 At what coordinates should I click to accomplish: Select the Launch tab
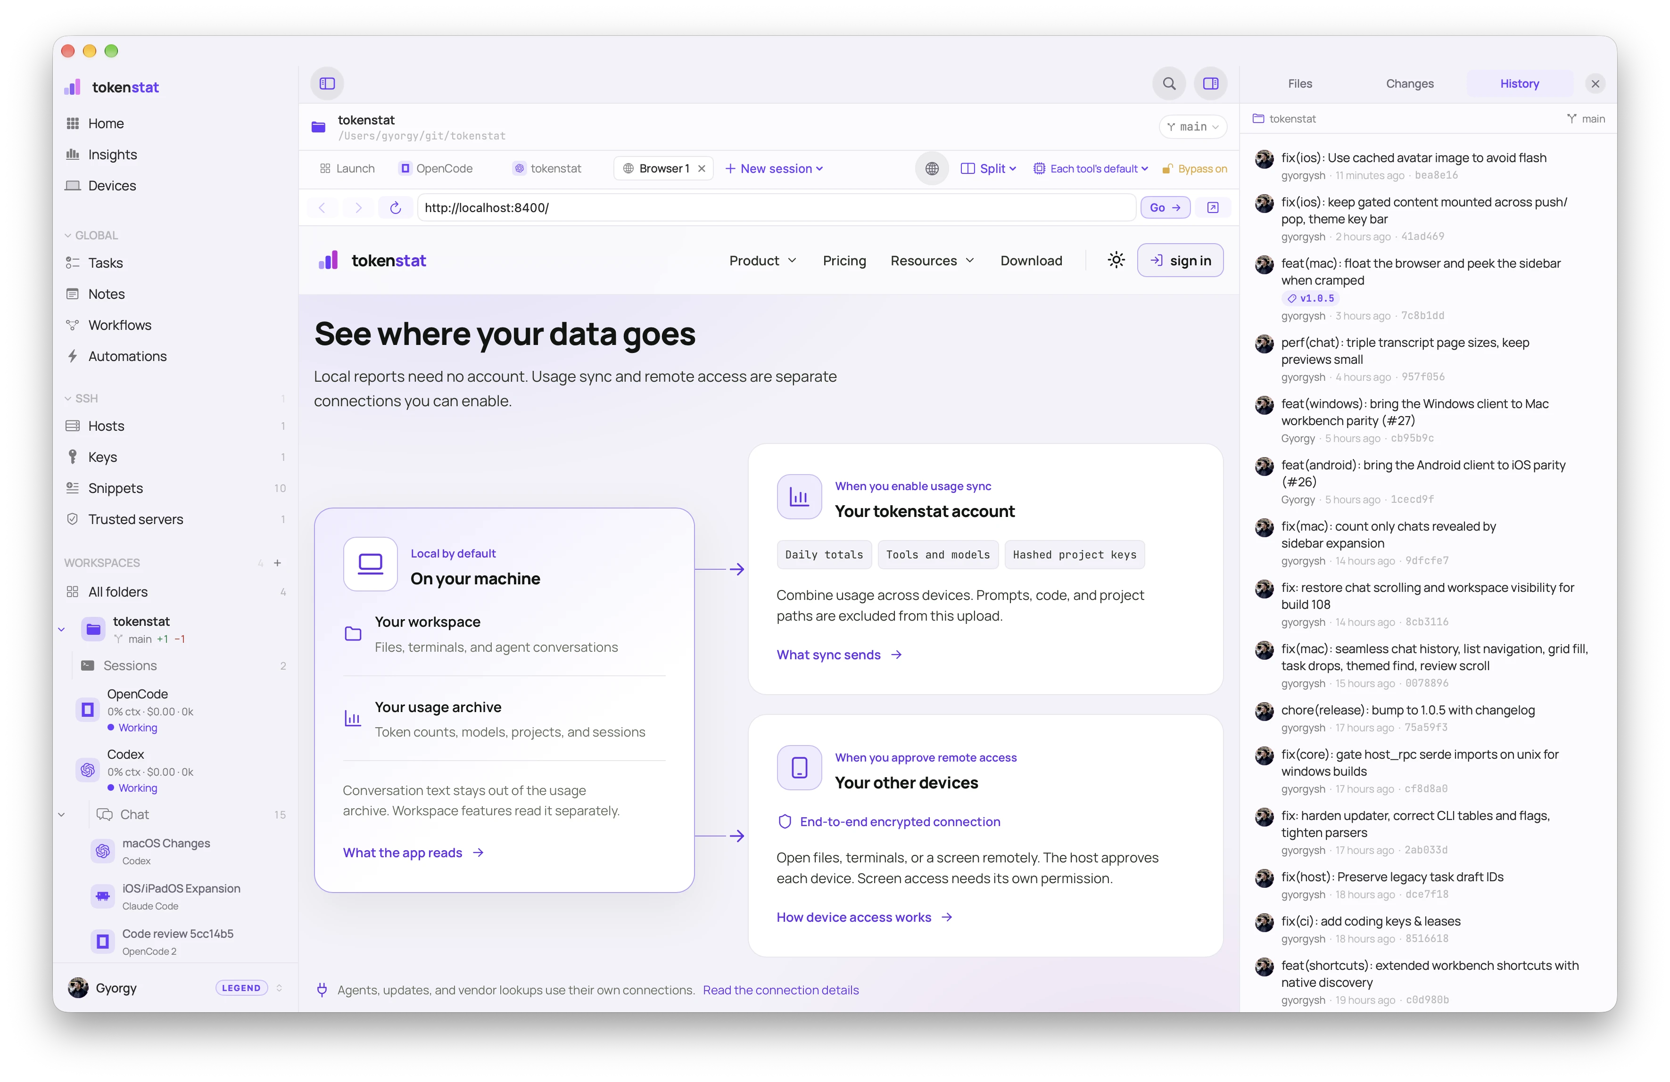347,168
